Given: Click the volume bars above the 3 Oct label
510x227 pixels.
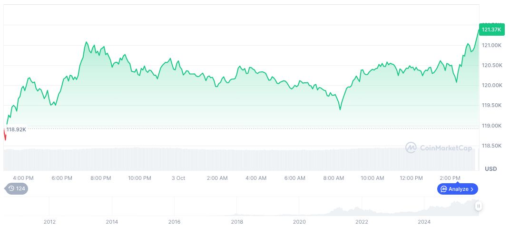Looking at the screenshot, I should pyautogui.click(x=178, y=159).
